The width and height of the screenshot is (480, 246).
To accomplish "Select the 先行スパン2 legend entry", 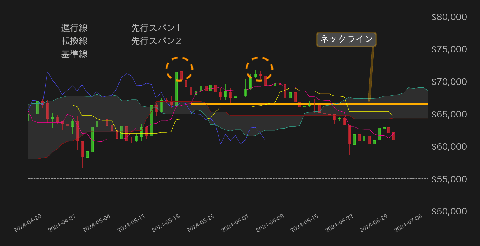I will tap(155, 41).
